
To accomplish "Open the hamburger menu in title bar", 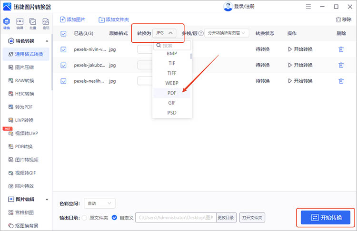I will coord(308,7).
